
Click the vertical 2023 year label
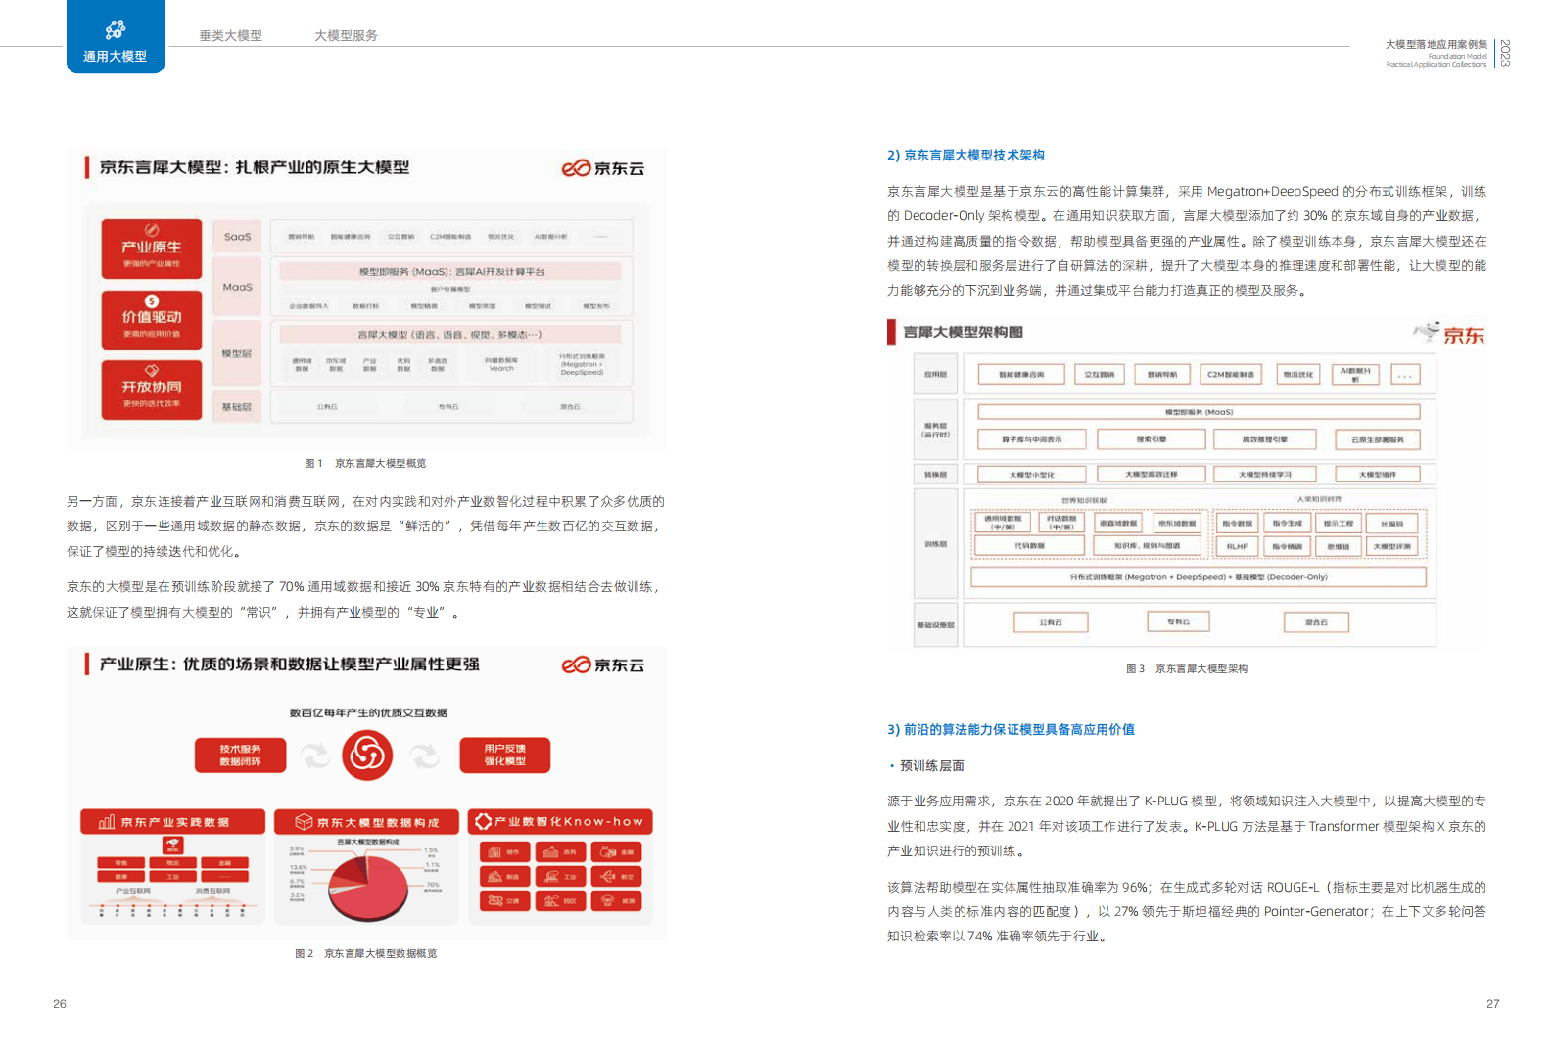click(1505, 53)
